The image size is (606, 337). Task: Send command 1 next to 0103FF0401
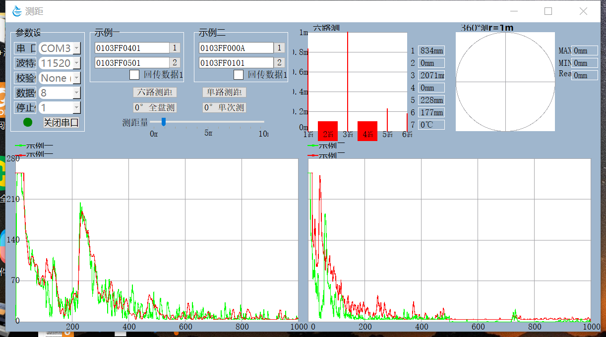(175, 48)
